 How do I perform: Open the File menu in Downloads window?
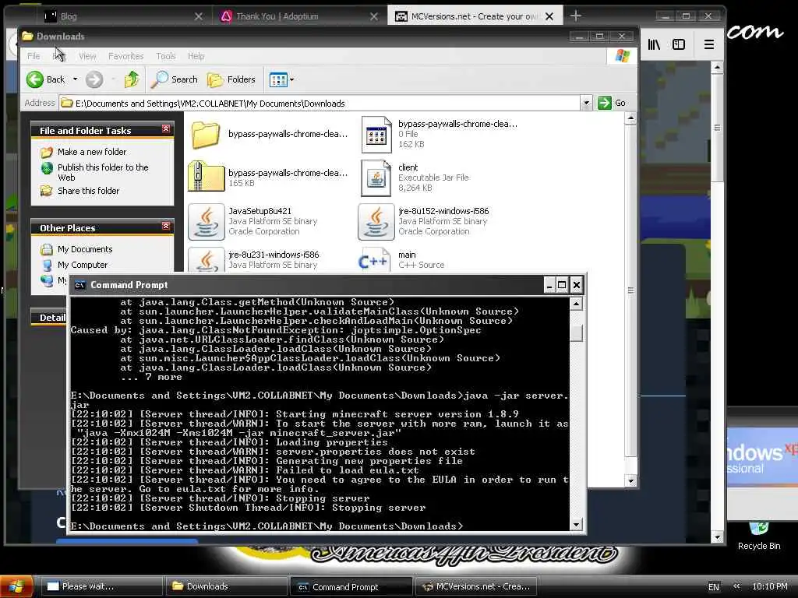(x=34, y=56)
